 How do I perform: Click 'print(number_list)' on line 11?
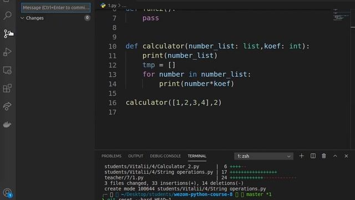pos(180,56)
